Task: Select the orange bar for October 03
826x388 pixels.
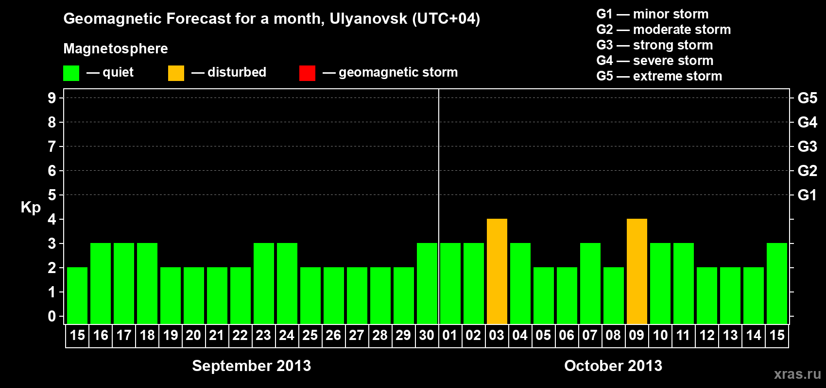Action: tap(497, 271)
